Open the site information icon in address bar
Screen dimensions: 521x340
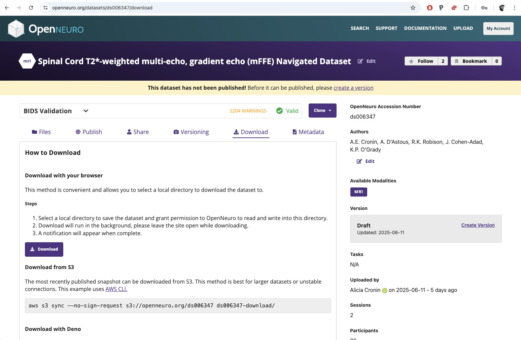click(45, 8)
